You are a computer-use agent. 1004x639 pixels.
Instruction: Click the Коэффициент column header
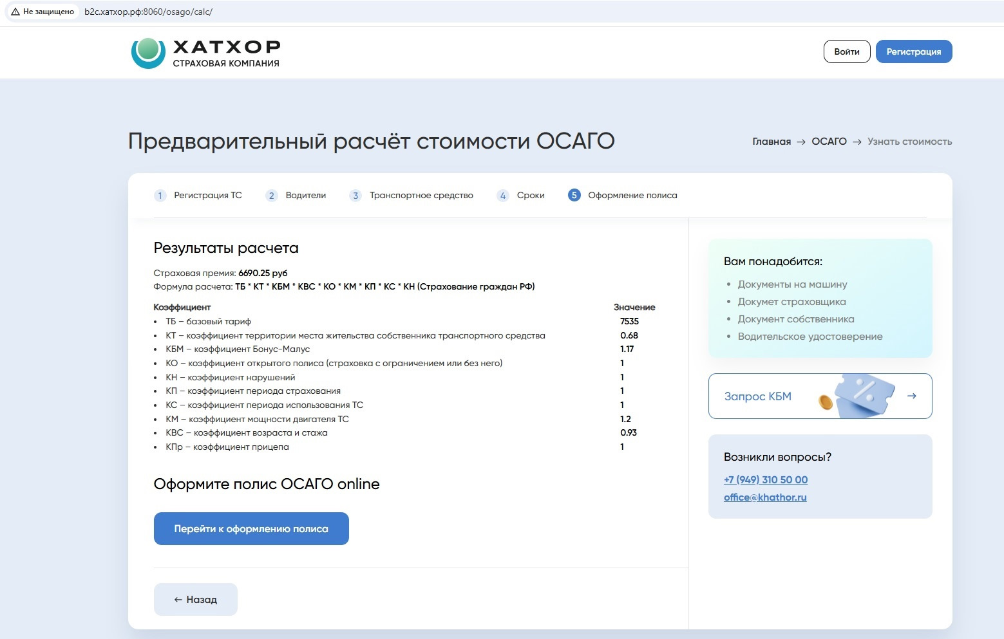pos(182,308)
